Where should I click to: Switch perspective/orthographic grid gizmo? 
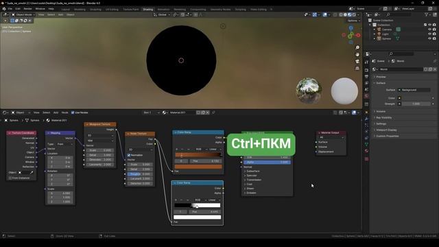point(357,69)
